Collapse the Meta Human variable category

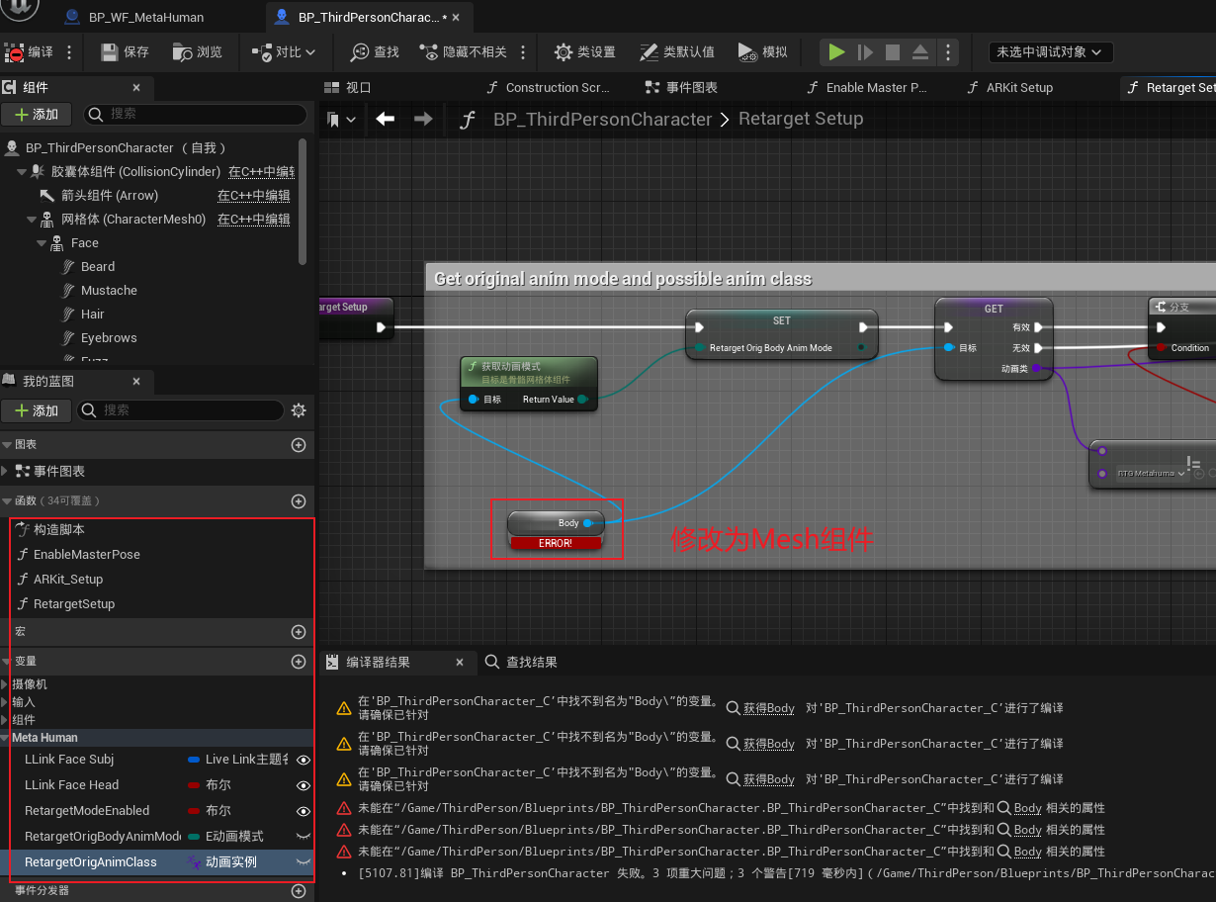point(6,738)
